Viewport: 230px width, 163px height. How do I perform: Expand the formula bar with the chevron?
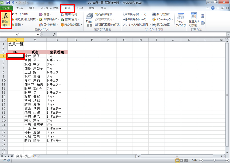[228, 35]
